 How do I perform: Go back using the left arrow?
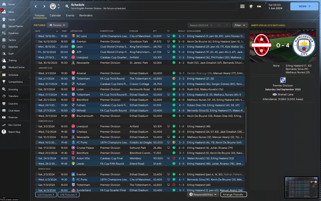coord(36,6)
